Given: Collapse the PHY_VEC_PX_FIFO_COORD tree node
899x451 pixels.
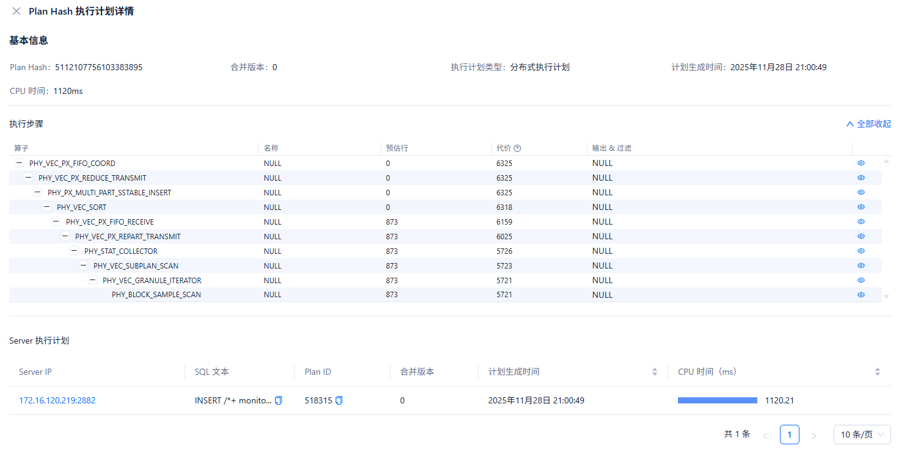Looking at the screenshot, I should pos(19,163).
